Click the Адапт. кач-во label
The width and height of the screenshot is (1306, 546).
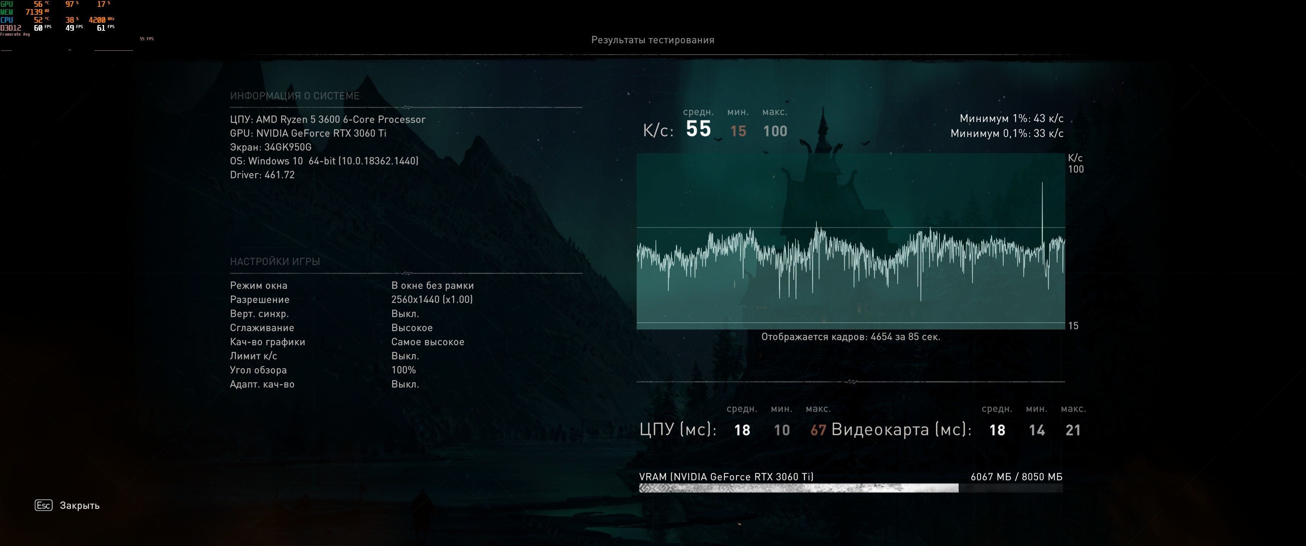tap(262, 384)
